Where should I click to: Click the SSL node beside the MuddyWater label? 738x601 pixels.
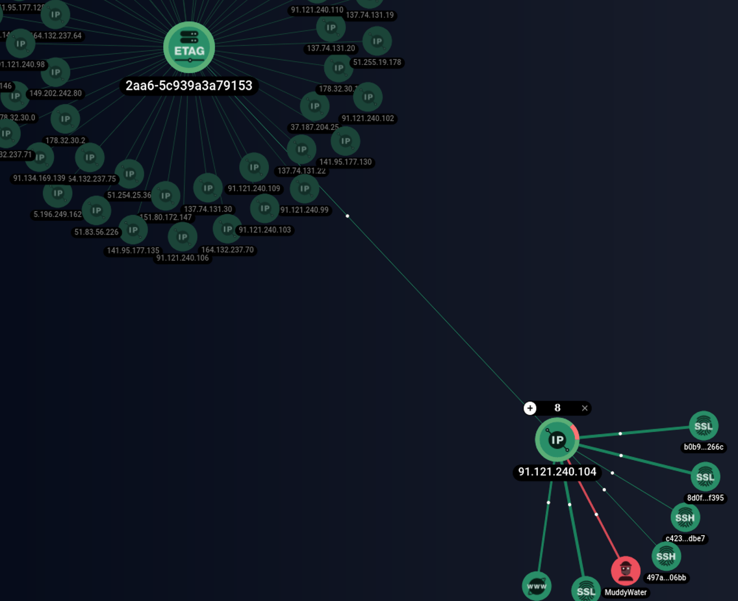[x=586, y=590]
